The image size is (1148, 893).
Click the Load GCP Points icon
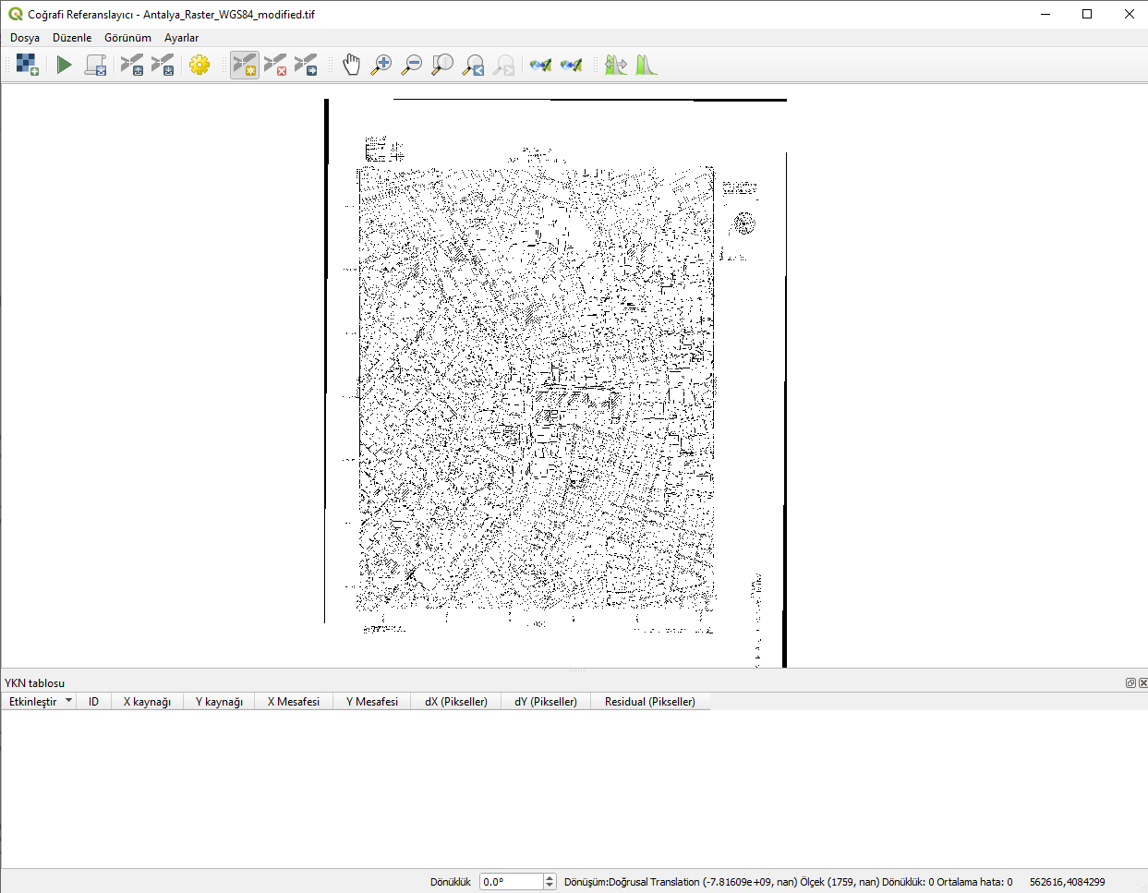coord(133,65)
